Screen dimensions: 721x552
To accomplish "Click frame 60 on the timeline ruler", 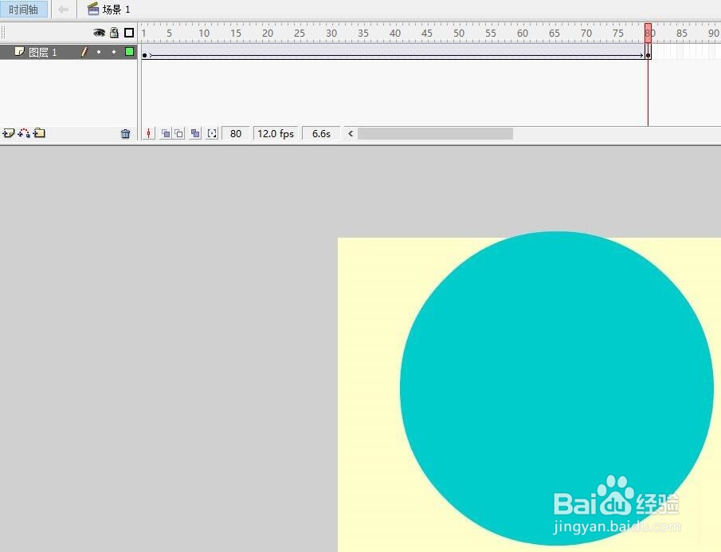I will click(523, 34).
